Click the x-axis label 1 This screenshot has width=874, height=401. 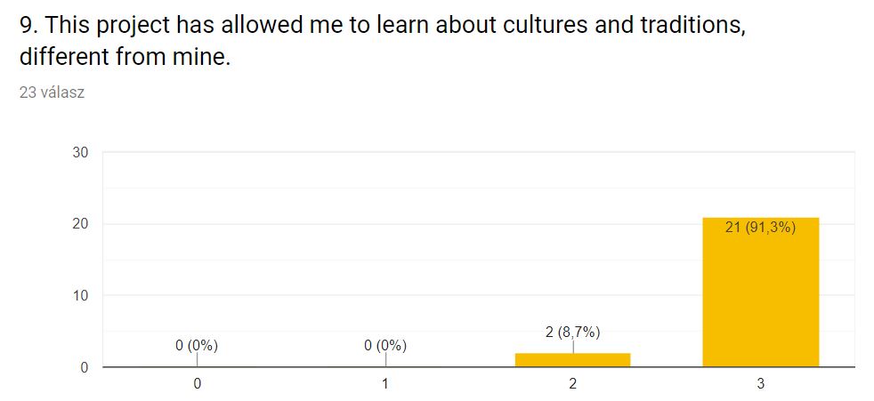(x=385, y=384)
